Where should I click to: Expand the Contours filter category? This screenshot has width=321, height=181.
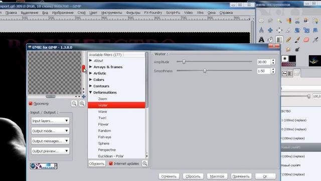click(x=90, y=86)
